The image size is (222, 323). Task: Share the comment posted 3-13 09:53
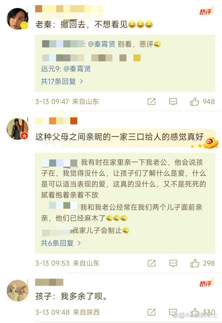pyautogui.click(x=151, y=263)
